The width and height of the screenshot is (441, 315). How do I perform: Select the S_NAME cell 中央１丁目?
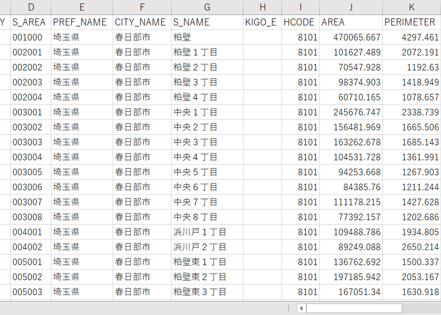click(x=207, y=112)
